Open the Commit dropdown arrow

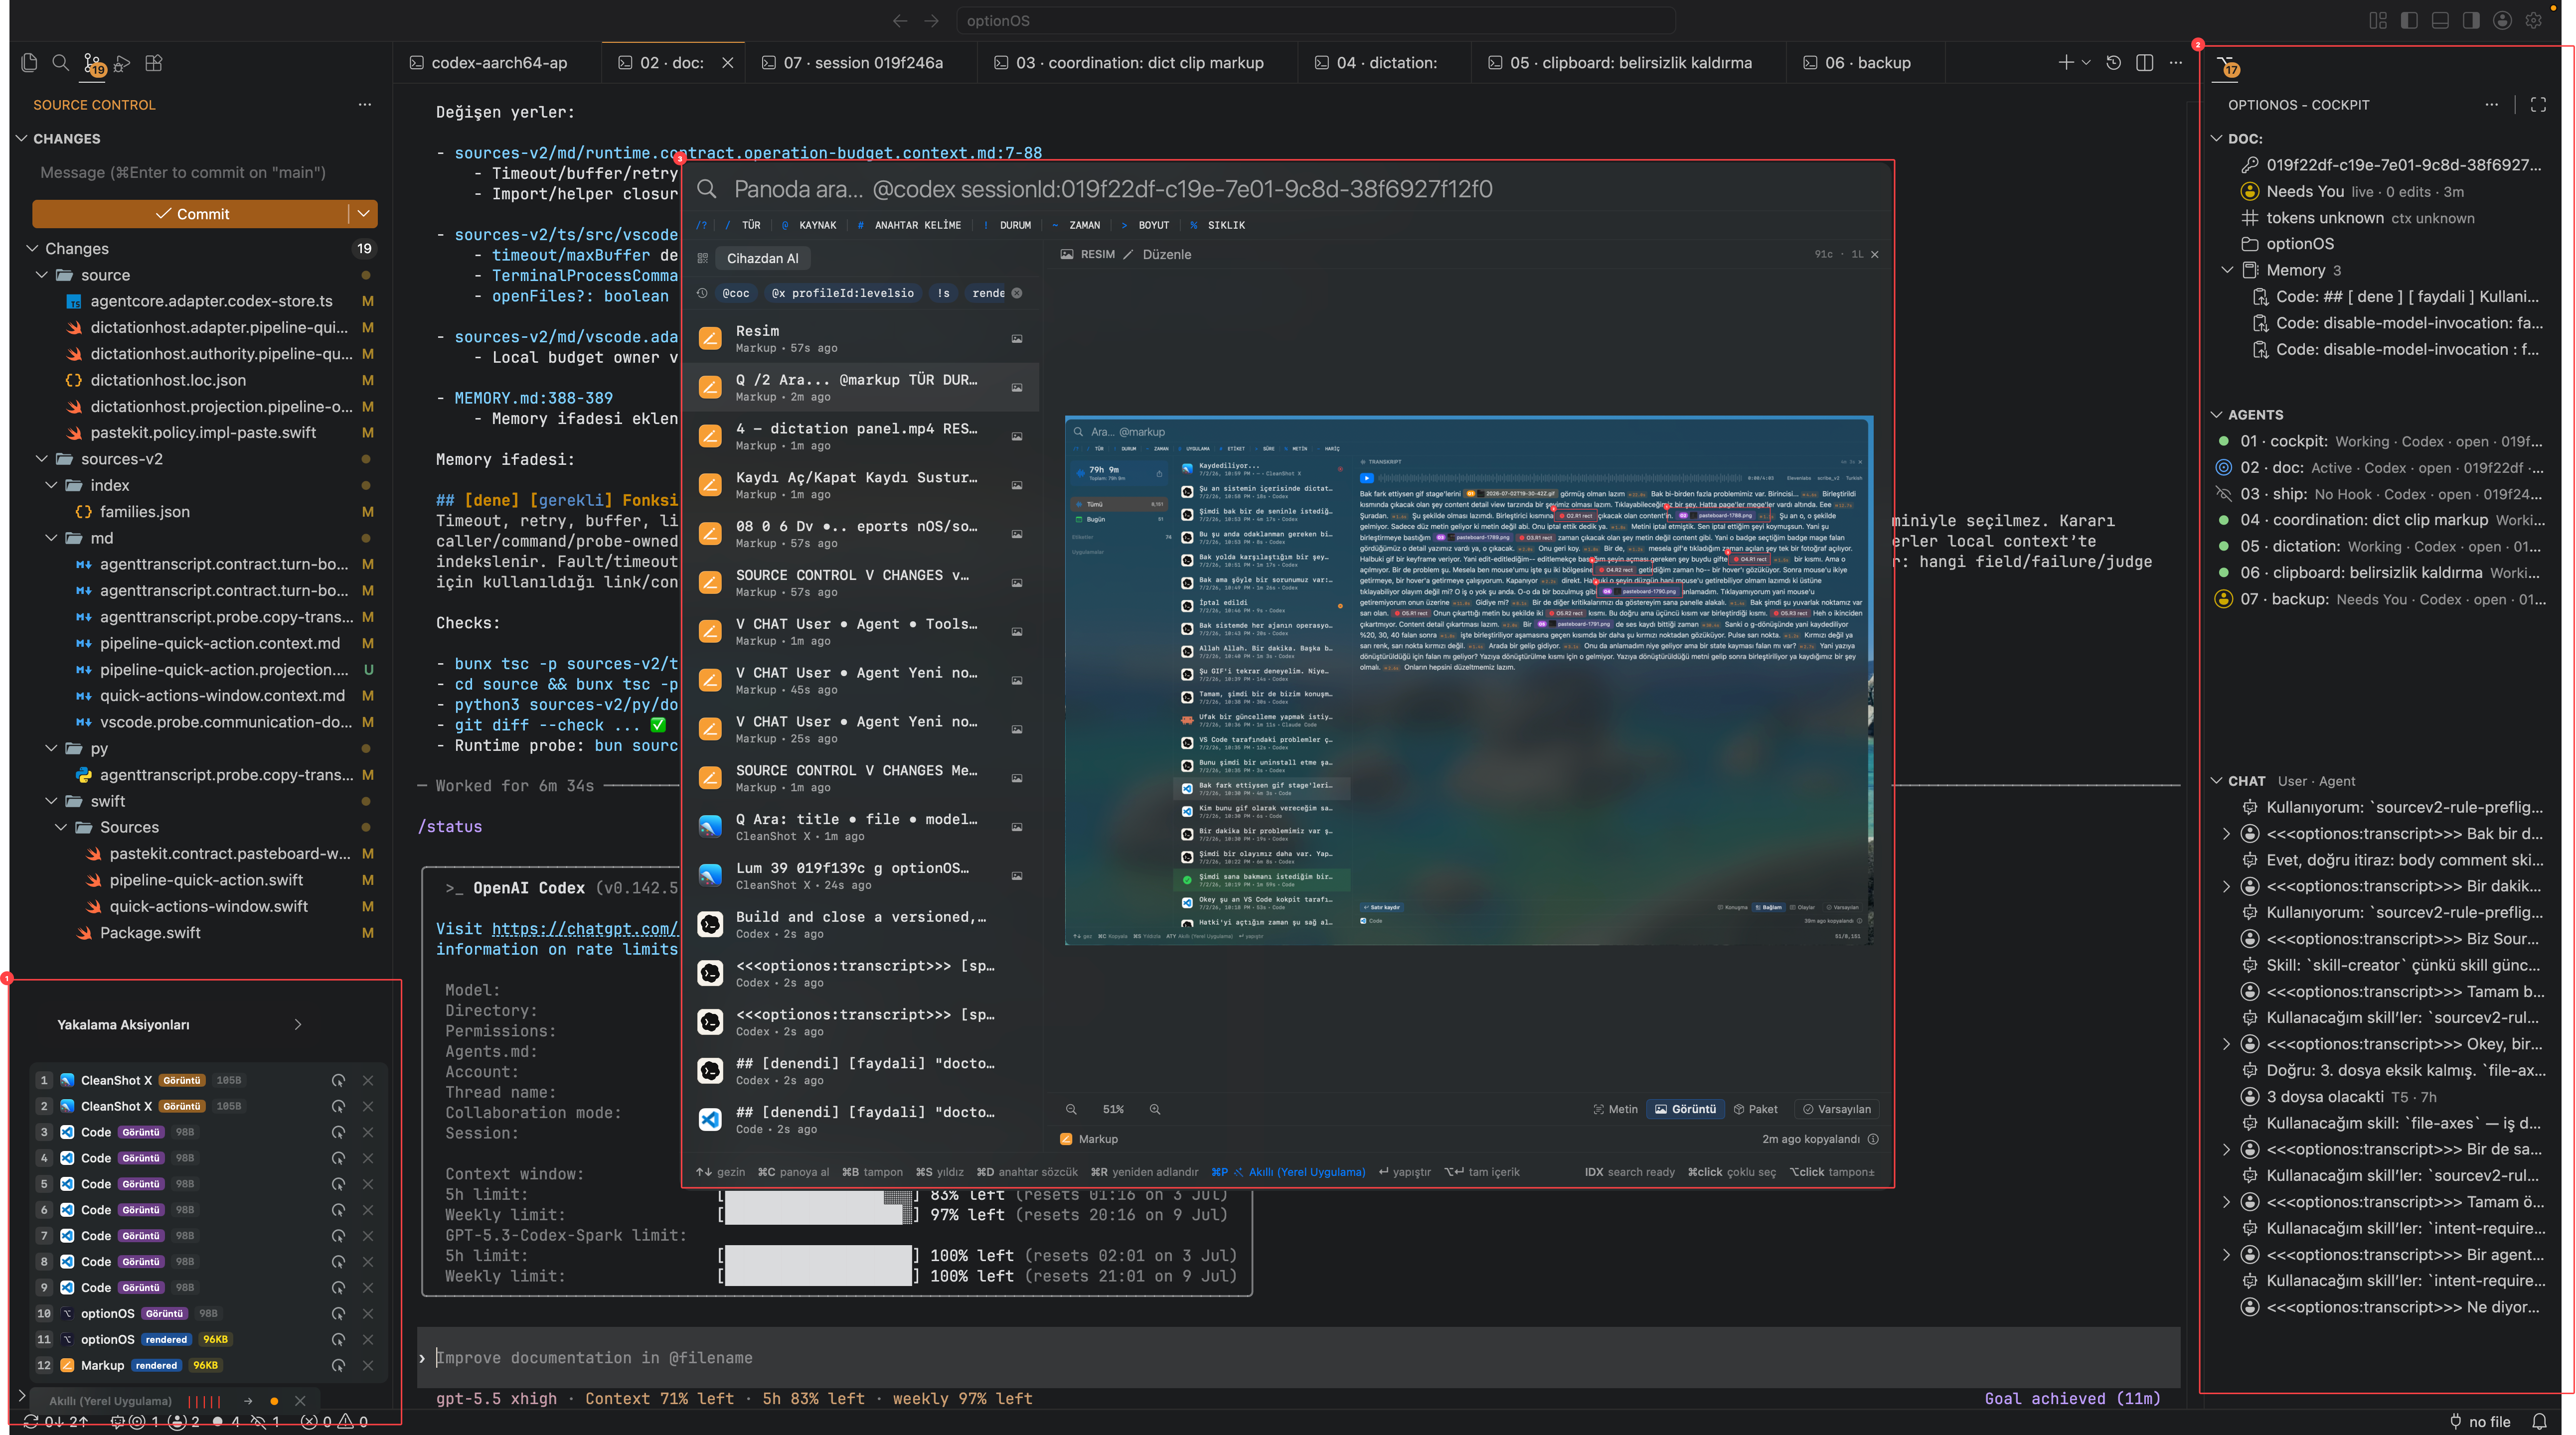pos(363,214)
